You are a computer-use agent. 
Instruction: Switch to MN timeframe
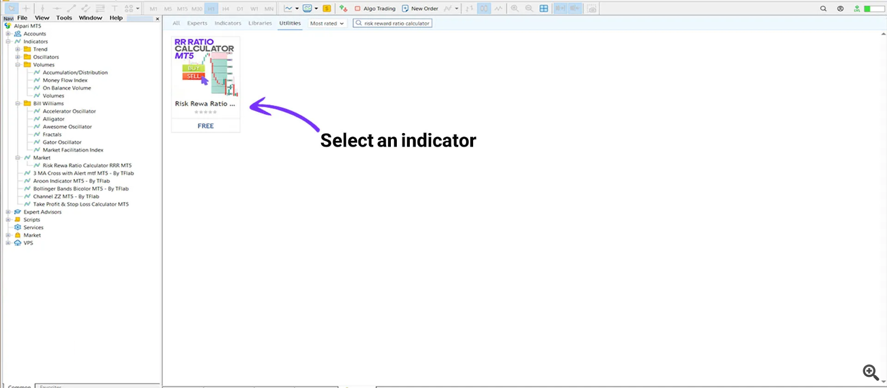[269, 9]
